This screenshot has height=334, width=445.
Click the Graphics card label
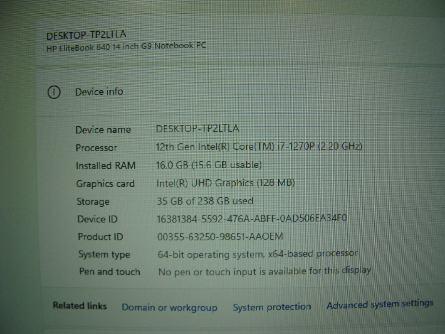coord(105,184)
